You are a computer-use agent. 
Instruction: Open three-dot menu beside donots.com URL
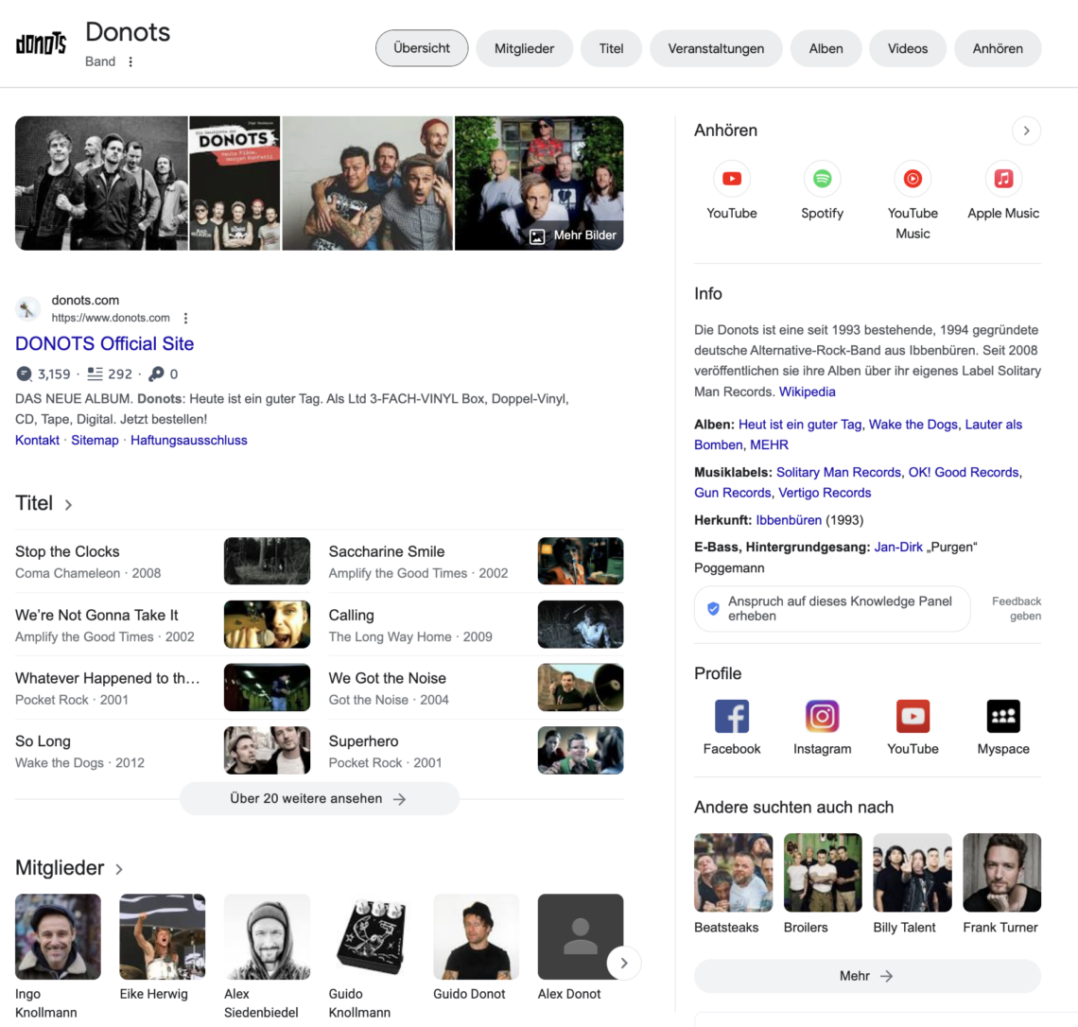click(x=185, y=318)
